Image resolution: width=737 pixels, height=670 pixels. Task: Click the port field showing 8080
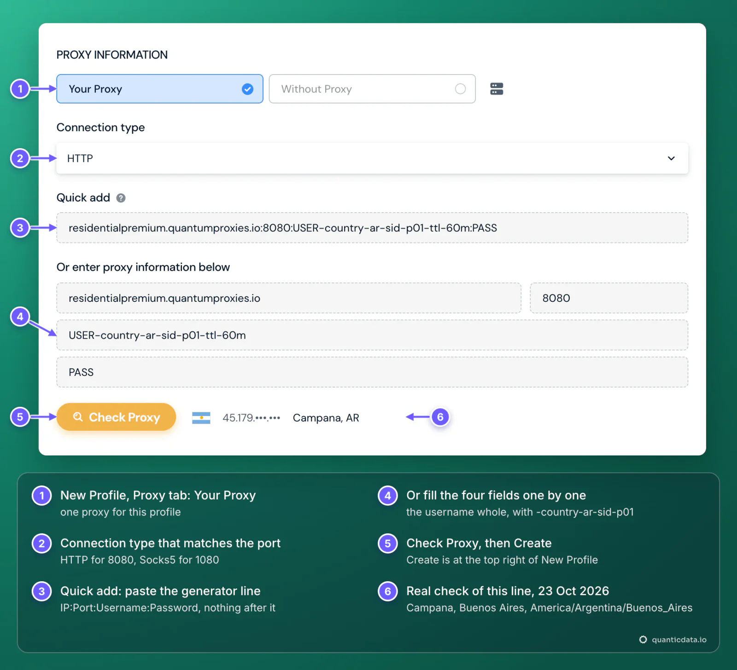pyautogui.click(x=609, y=298)
